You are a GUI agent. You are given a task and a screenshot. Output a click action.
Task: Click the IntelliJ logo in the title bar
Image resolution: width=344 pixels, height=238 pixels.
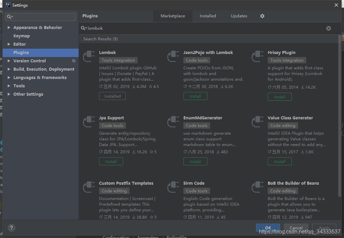8,5
